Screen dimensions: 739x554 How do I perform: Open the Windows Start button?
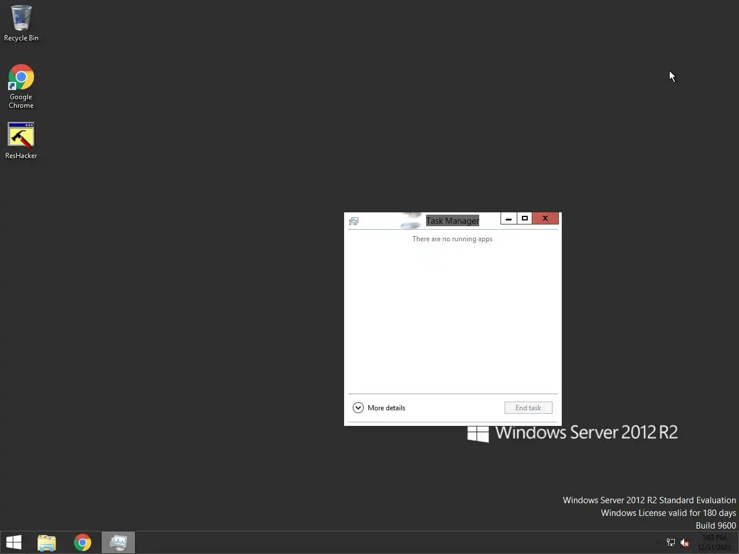[14, 542]
